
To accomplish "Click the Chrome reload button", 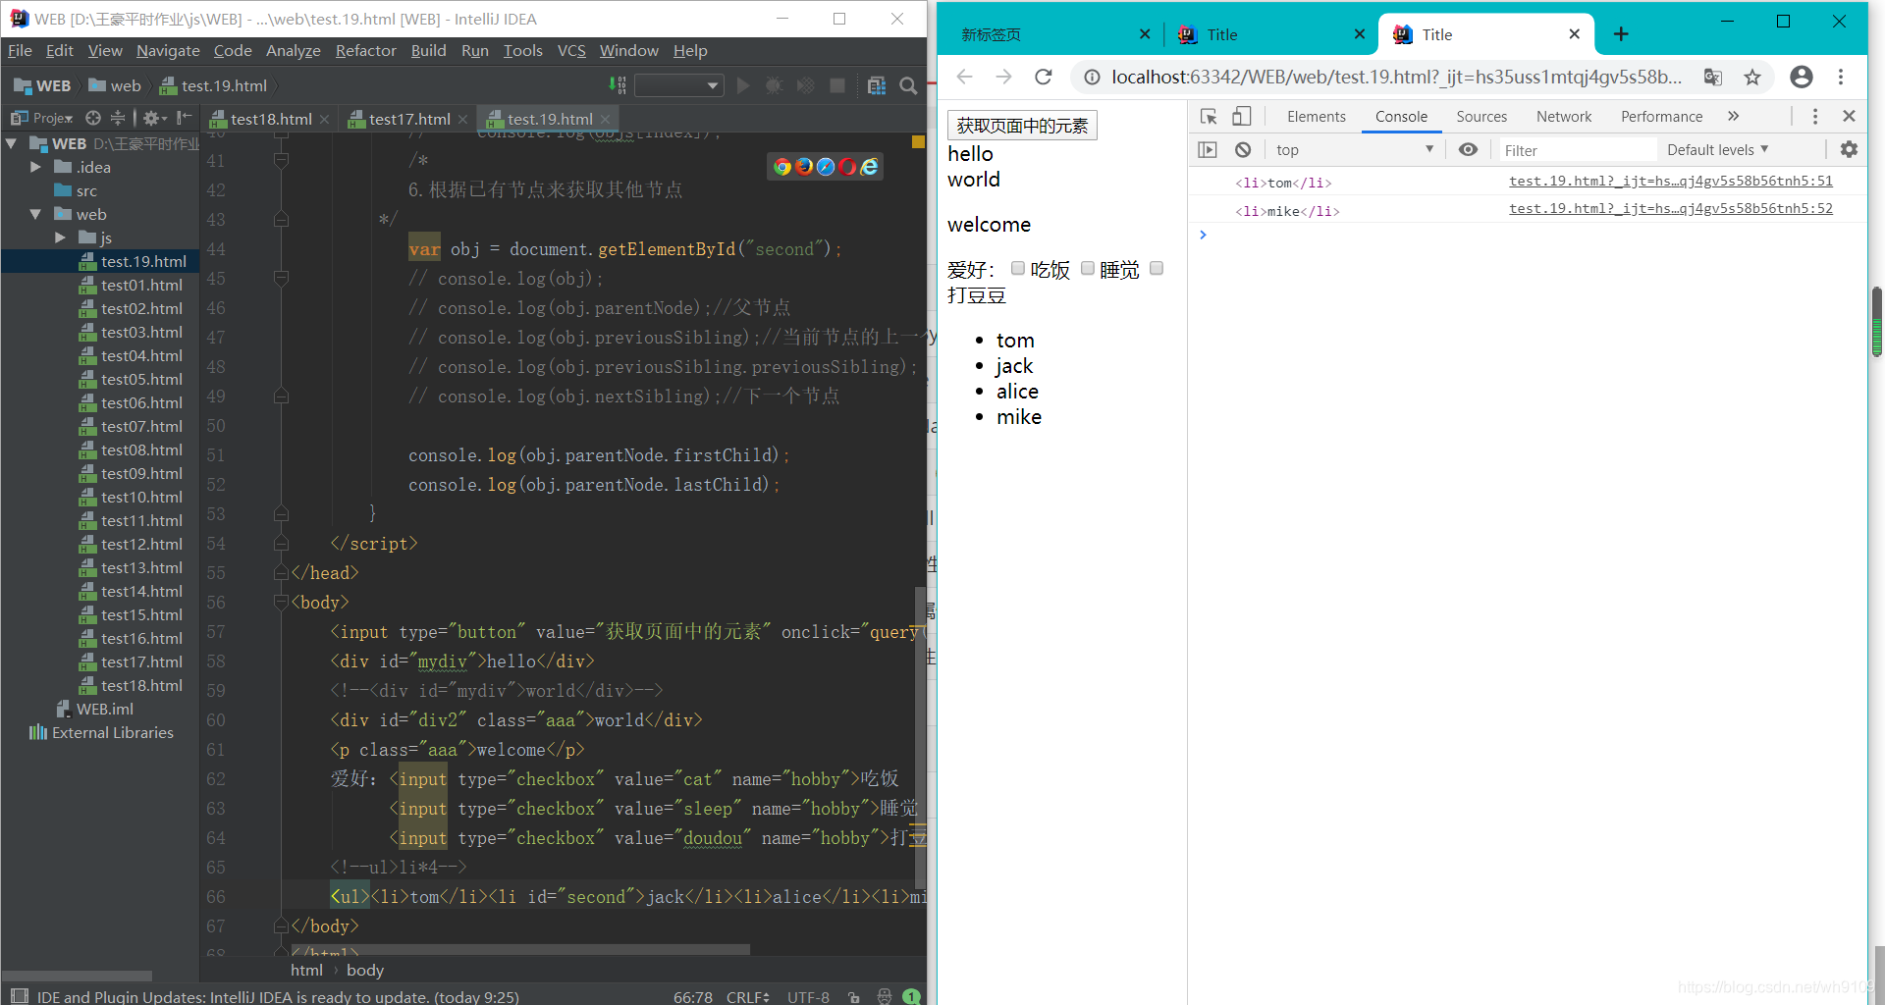I will click(x=1044, y=77).
